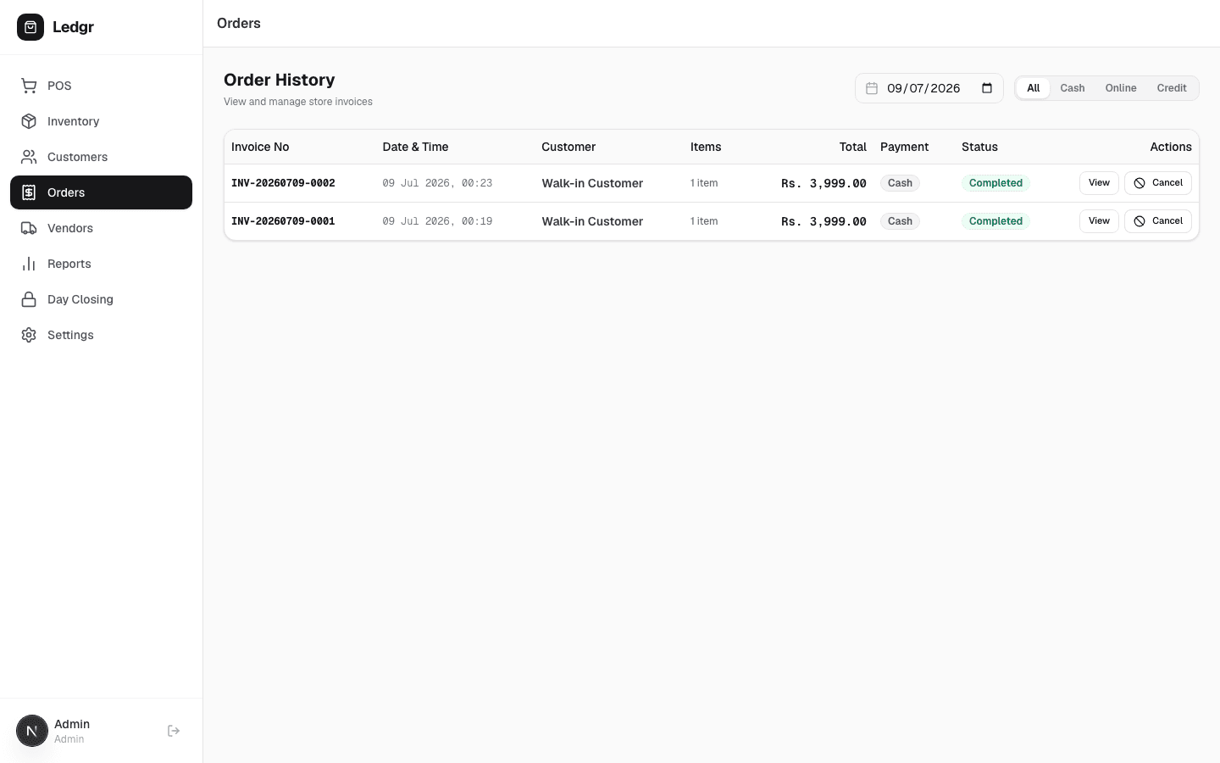Viewport: 1220px width, 763px height.
Task: Click the Vendors truck icon
Action: pos(29,228)
